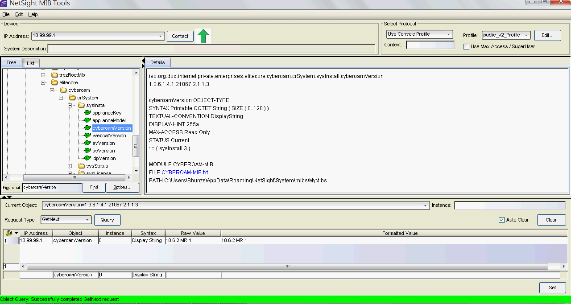Select the applianceModel leaf icon
This screenshot has height=304, width=571.
click(x=88, y=120)
